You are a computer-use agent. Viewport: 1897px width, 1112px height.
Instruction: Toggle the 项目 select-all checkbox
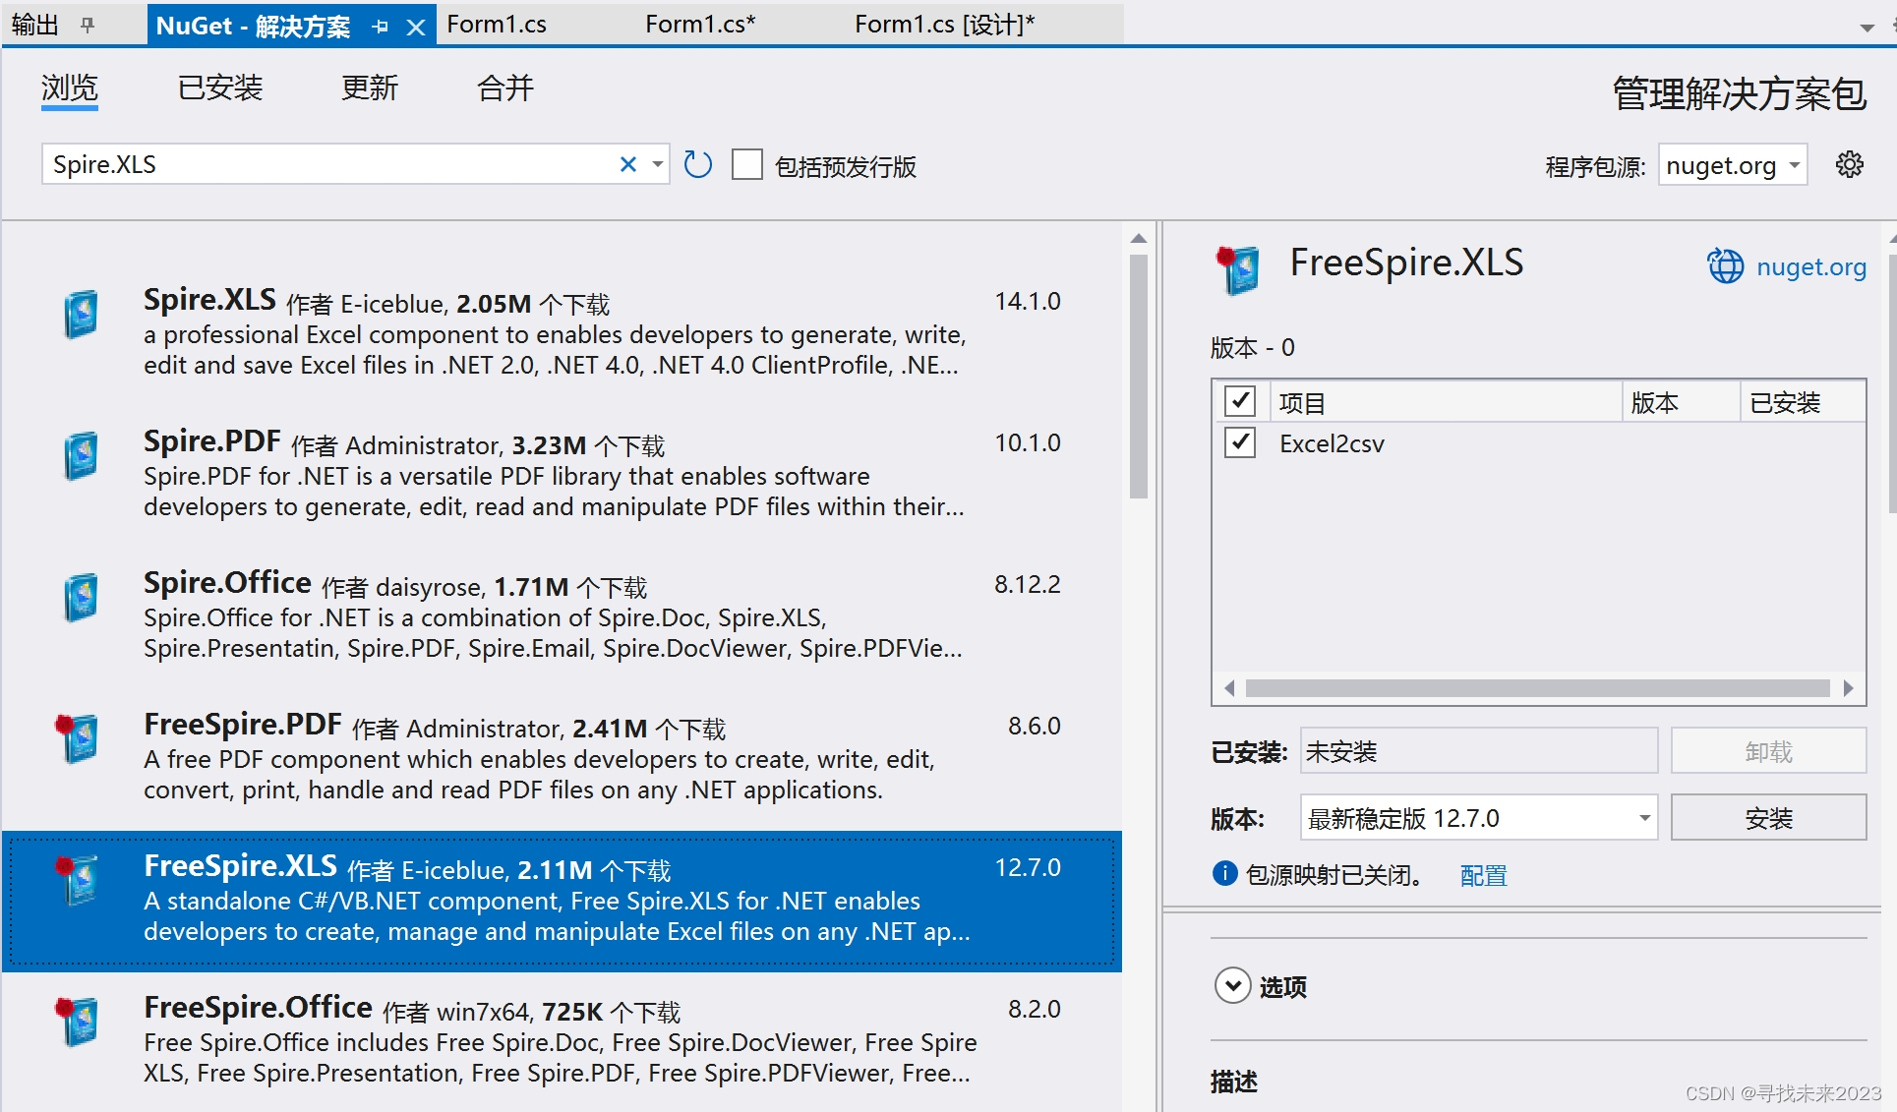point(1240,401)
